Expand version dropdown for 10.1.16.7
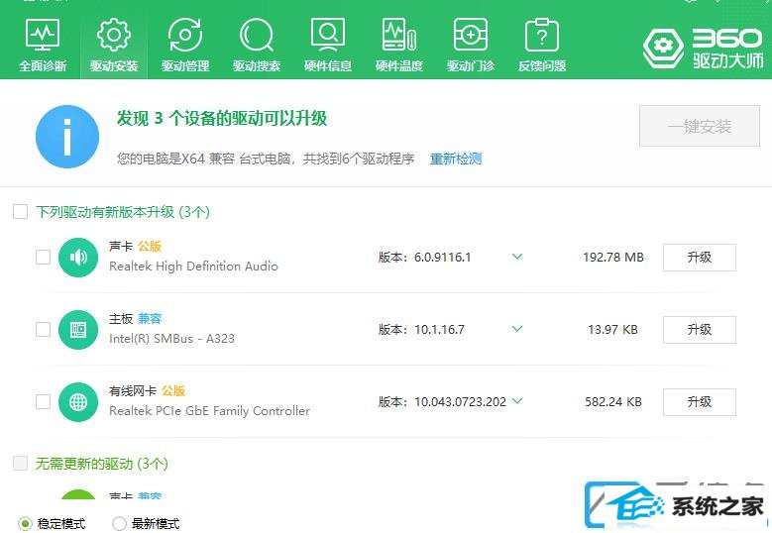Screen dimensions: 772x533 (x=517, y=328)
